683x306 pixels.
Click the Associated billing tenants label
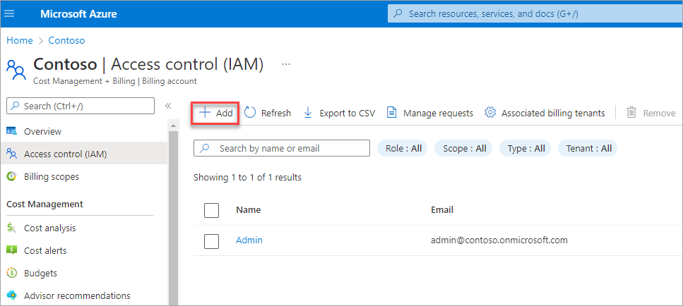(x=553, y=113)
